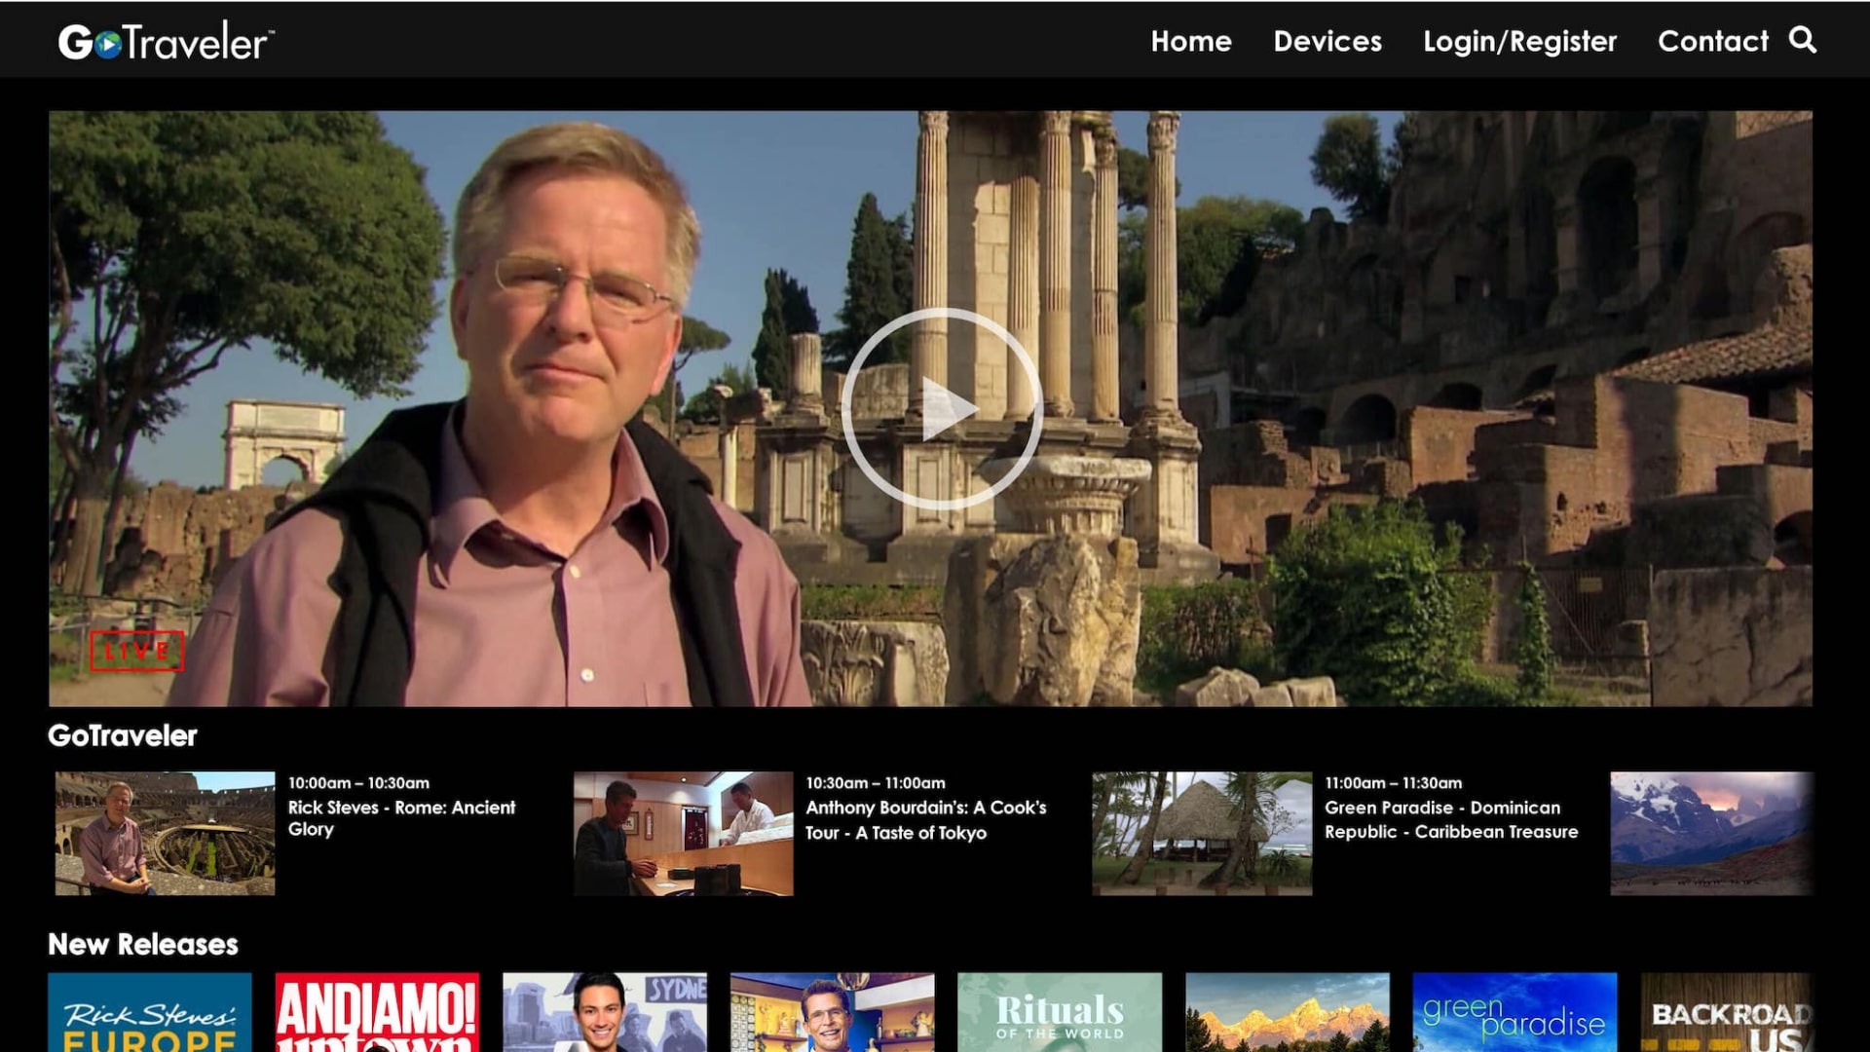The image size is (1870, 1052).
Task: Open the Home menu item
Action: pyautogui.click(x=1190, y=41)
